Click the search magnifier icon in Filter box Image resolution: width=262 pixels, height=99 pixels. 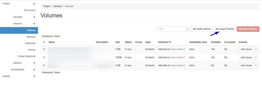click(x=188, y=29)
